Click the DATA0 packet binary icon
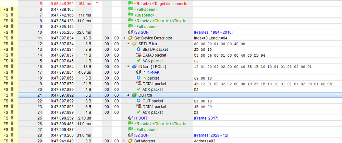342x143 pixels. [138, 55]
